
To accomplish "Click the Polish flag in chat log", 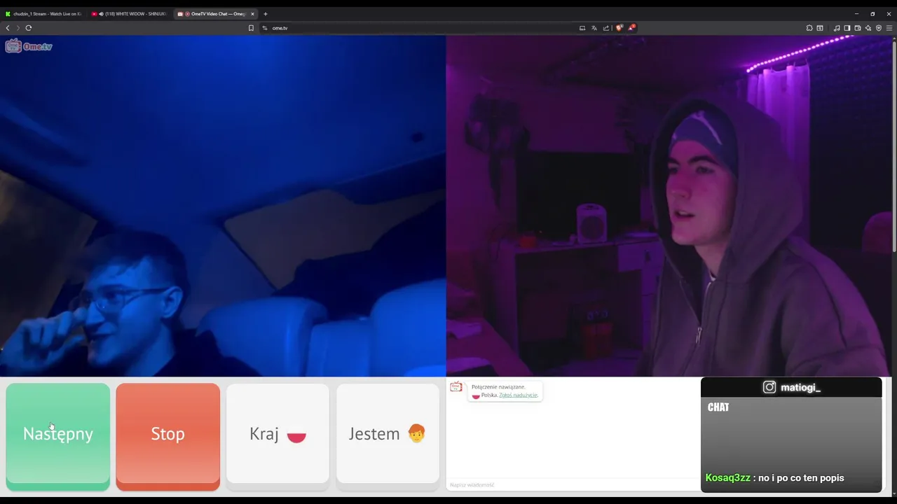I will pyautogui.click(x=476, y=395).
